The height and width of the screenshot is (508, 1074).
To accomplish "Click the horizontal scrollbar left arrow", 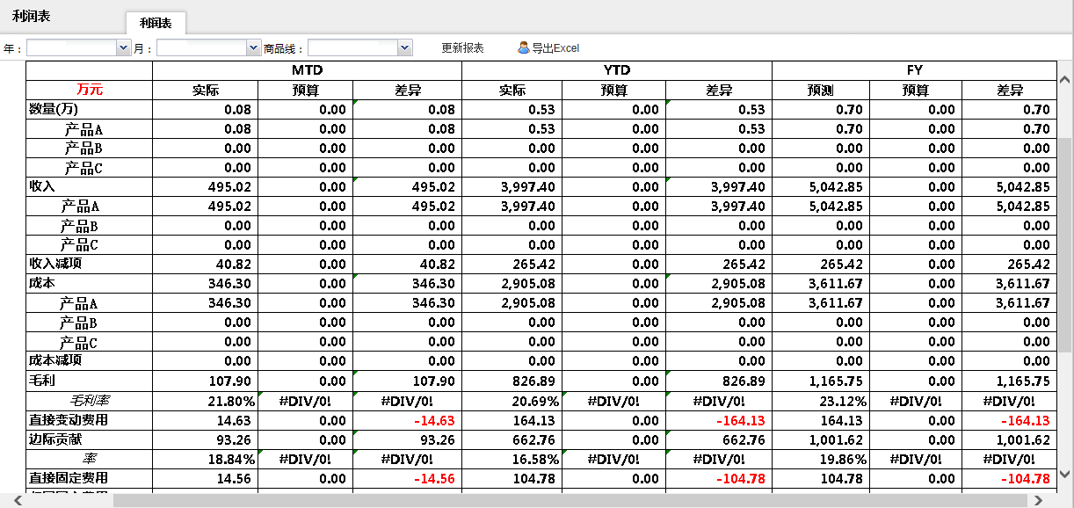I will (14, 500).
